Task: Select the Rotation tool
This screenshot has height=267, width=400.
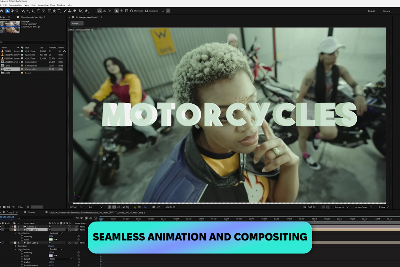Action: [39, 11]
